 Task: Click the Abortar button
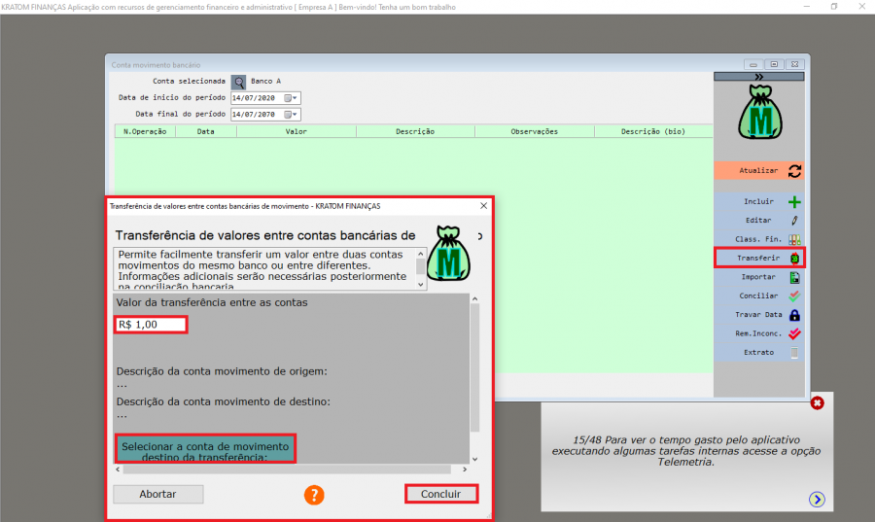click(157, 494)
